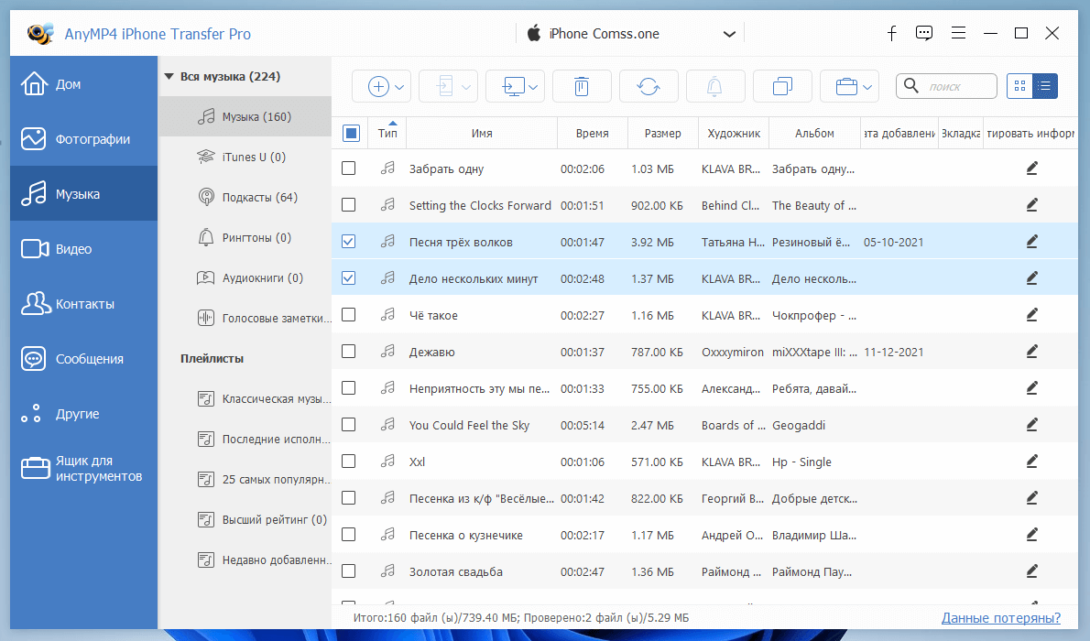Edit info for Дежавю track
The height and width of the screenshot is (641, 1090).
(1031, 352)
